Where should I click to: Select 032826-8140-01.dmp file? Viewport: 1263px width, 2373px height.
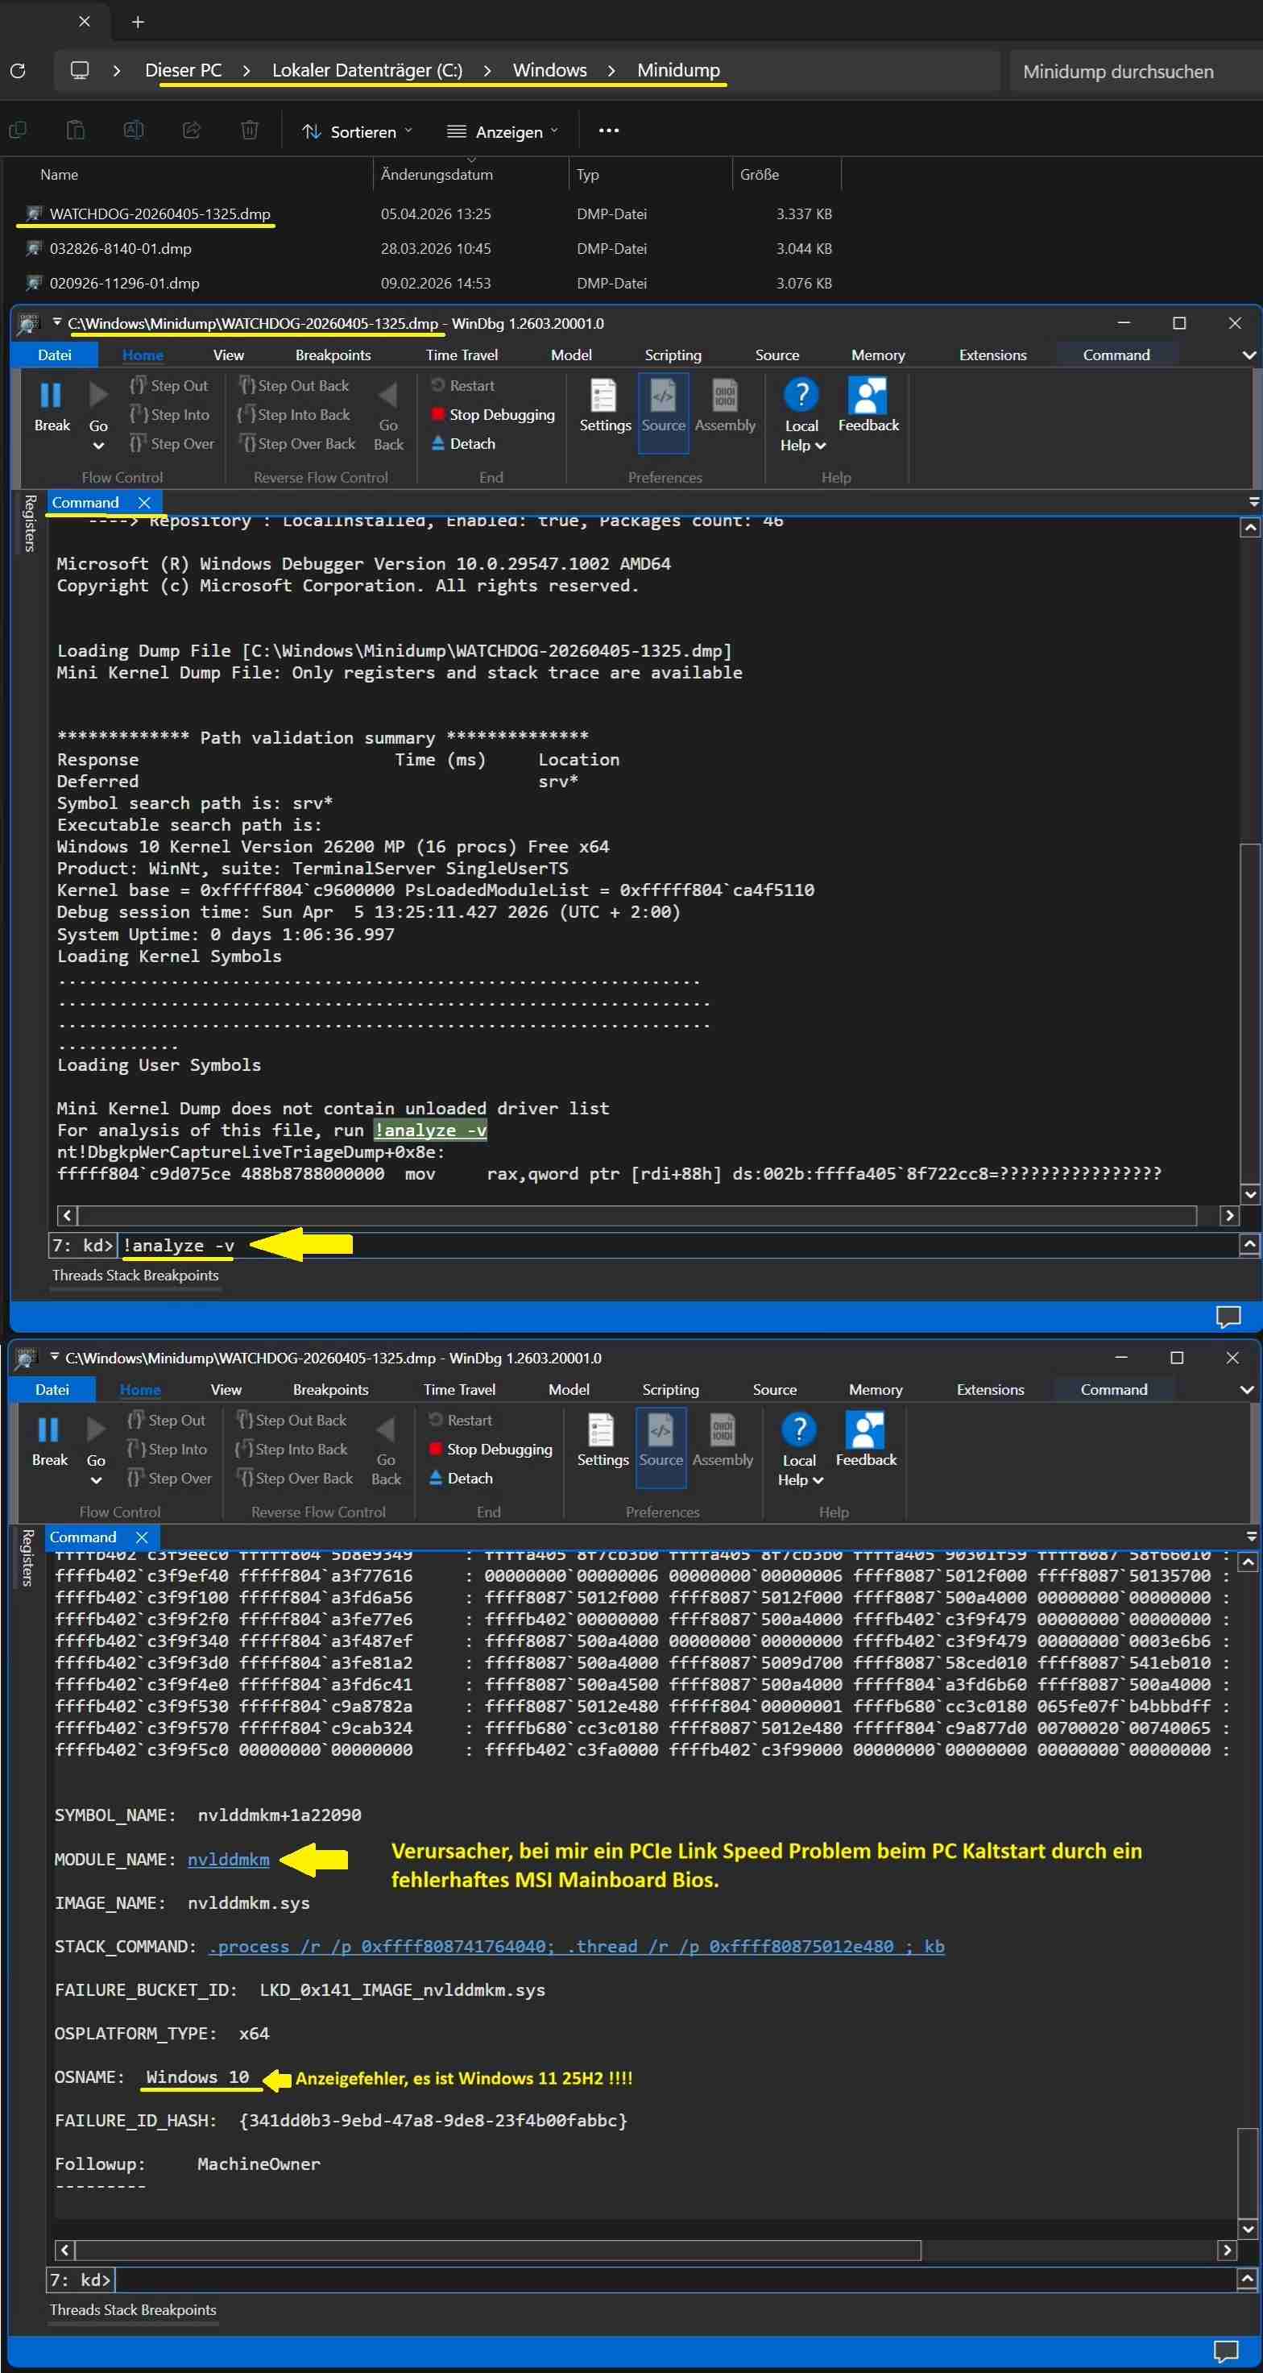click(x=121, y=249)
